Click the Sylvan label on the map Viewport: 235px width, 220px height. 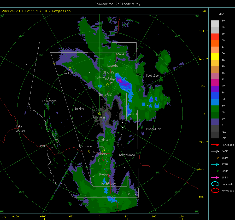click(x=100, y=77)
